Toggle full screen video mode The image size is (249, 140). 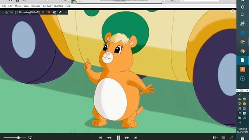coord(231,138)
